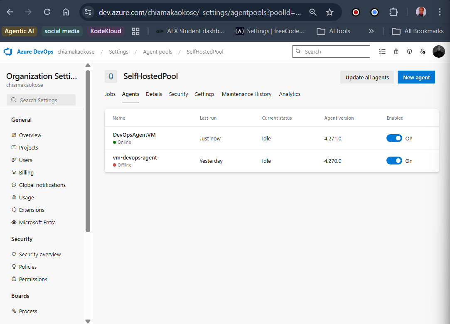Image resolution: width=450 pixels, height=324 pixels.
Task: Open the AI tools bookmark folder
Action: click(333, 31)
